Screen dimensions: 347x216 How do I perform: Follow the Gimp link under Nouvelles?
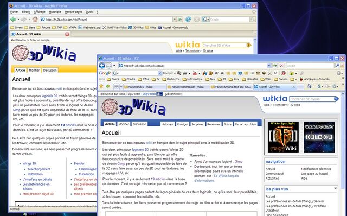tap(239, 162)
